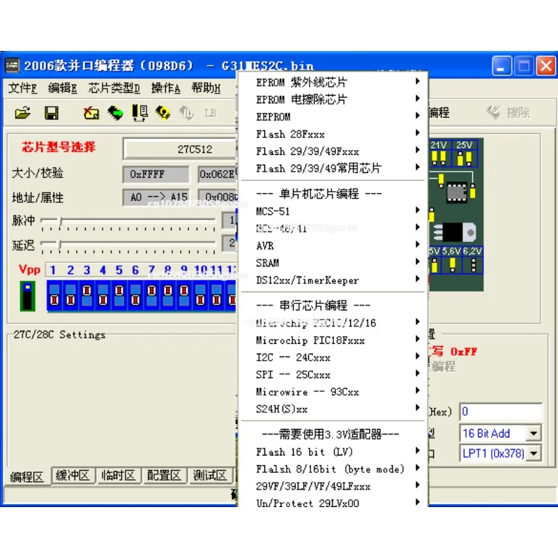Select SRAM menu entry
The image size is (558, 558).
[333, 263]
